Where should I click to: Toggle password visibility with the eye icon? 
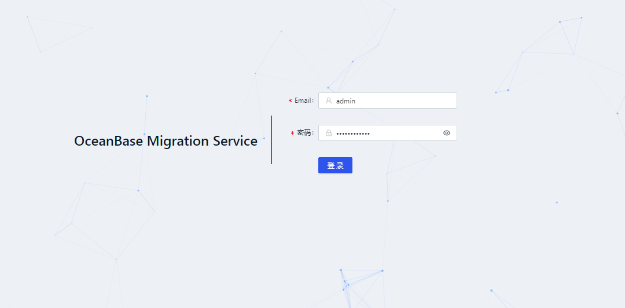tap(446, 133)
